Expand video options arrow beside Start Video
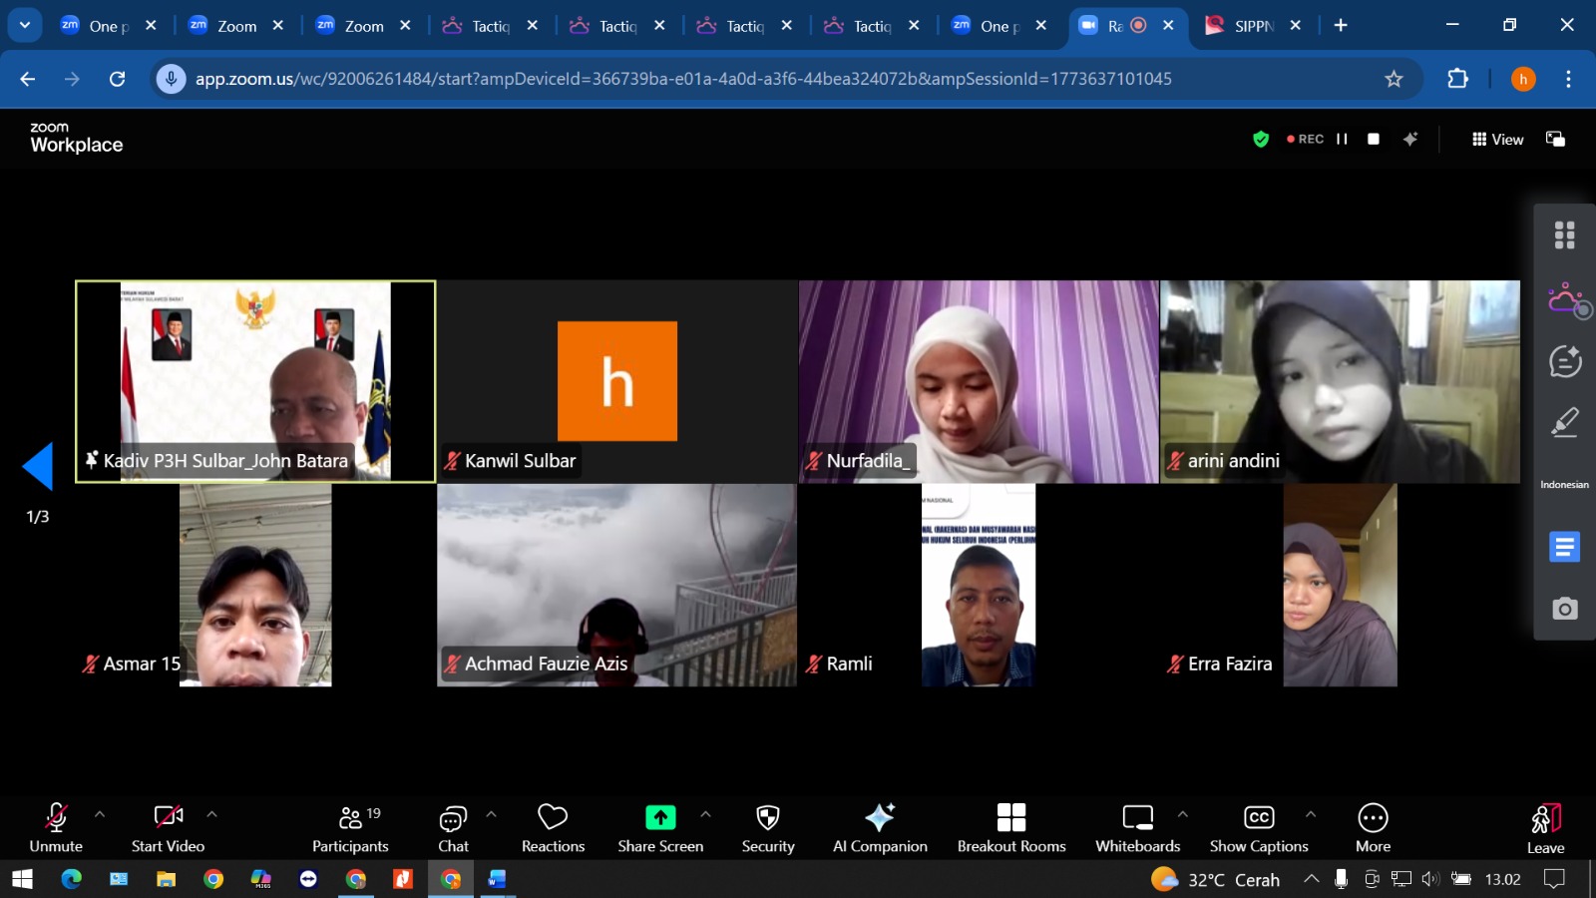 click(x=211, y=814)
